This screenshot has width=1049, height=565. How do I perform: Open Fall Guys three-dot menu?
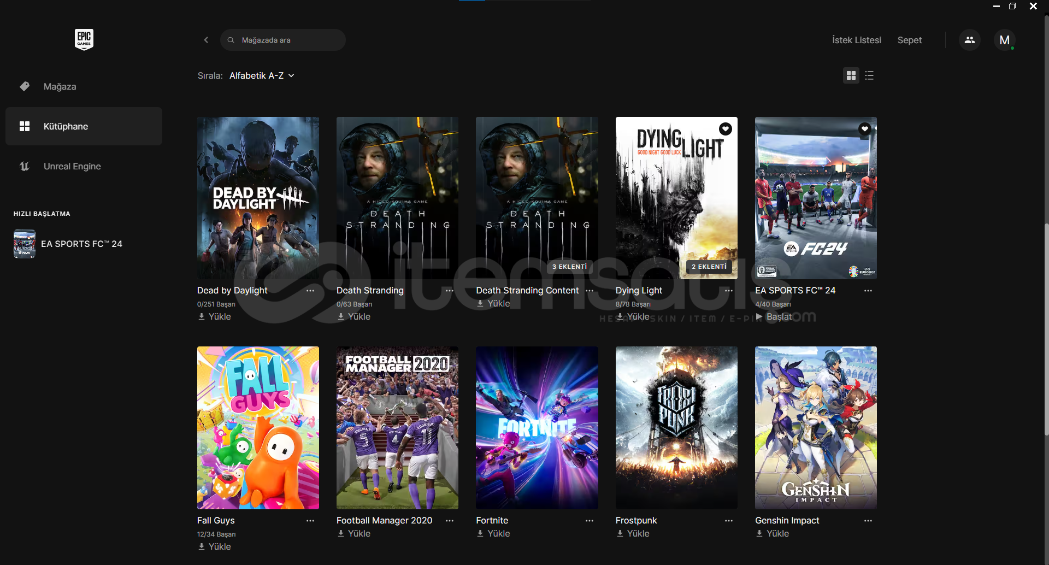(310, 521)
